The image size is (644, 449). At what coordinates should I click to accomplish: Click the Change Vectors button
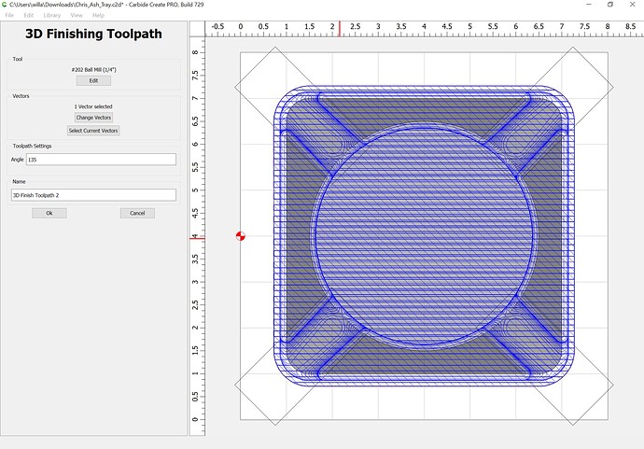click(x=93, y=118)
